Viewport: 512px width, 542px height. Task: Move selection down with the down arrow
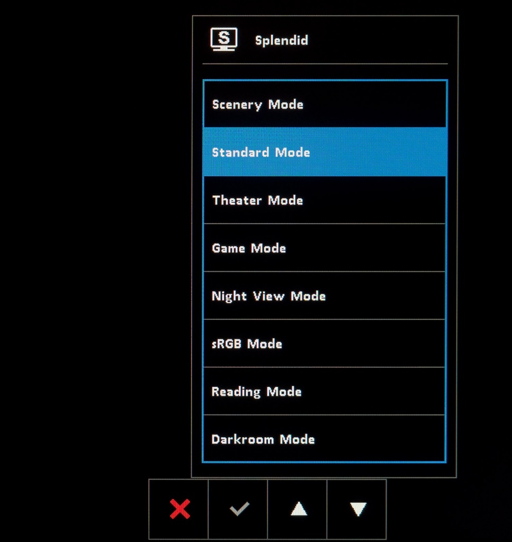358,509
